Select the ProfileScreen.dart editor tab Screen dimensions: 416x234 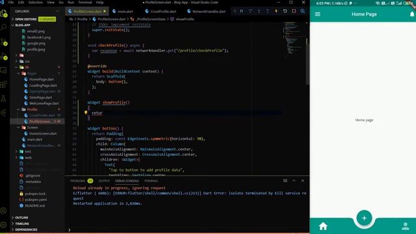[87, 12]
